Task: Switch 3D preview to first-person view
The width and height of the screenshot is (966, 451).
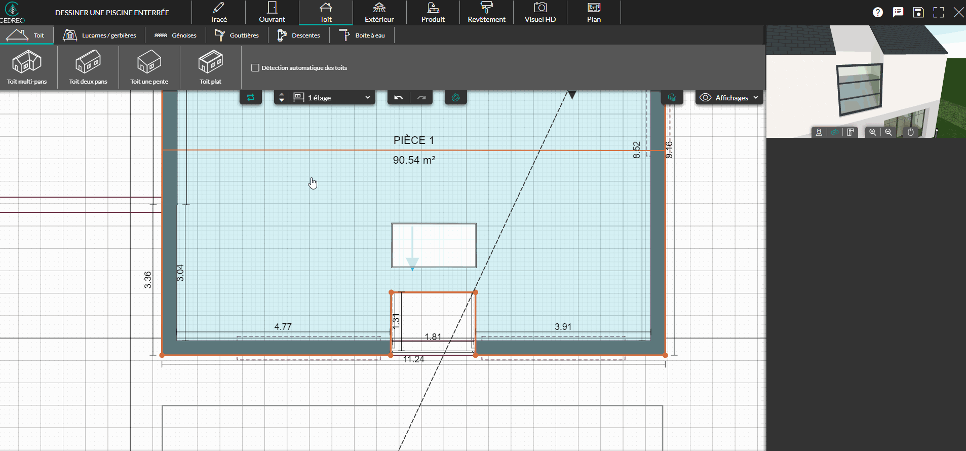Action: (x=819, y=132)
